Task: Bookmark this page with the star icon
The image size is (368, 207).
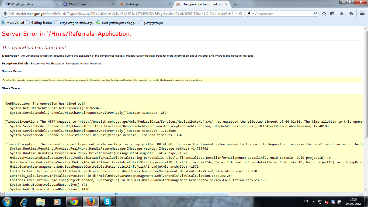Action: pos(324,13)
